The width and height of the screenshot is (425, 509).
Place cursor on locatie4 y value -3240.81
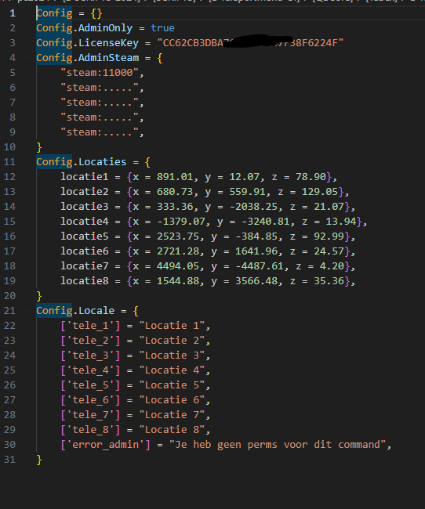click(x=265, y=222)
